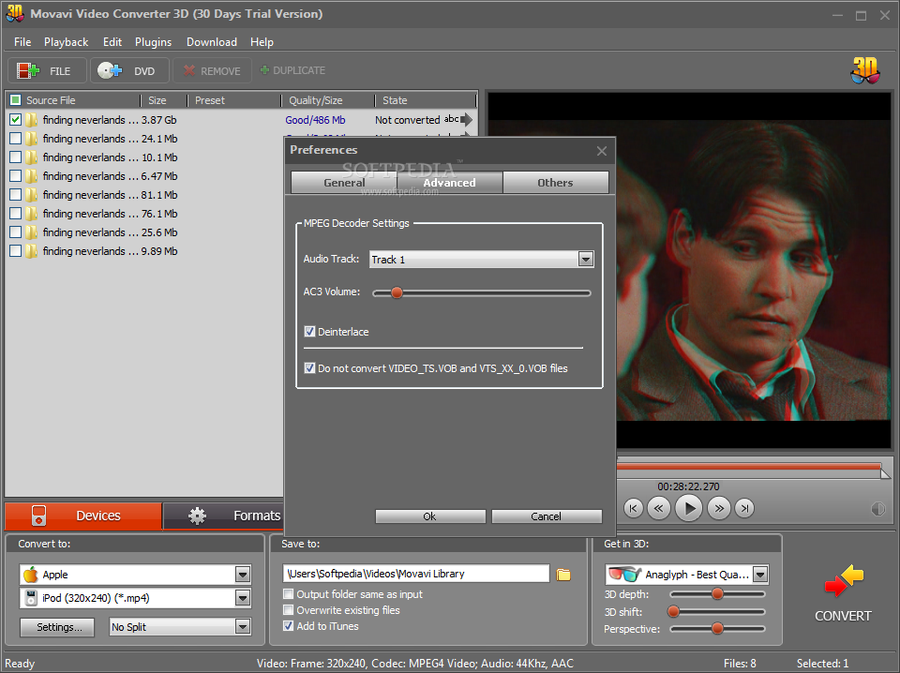Click the Save to path field
900x673 pixels.
tap(416, 574)
